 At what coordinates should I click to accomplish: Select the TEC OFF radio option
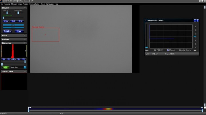click(155, 50)
